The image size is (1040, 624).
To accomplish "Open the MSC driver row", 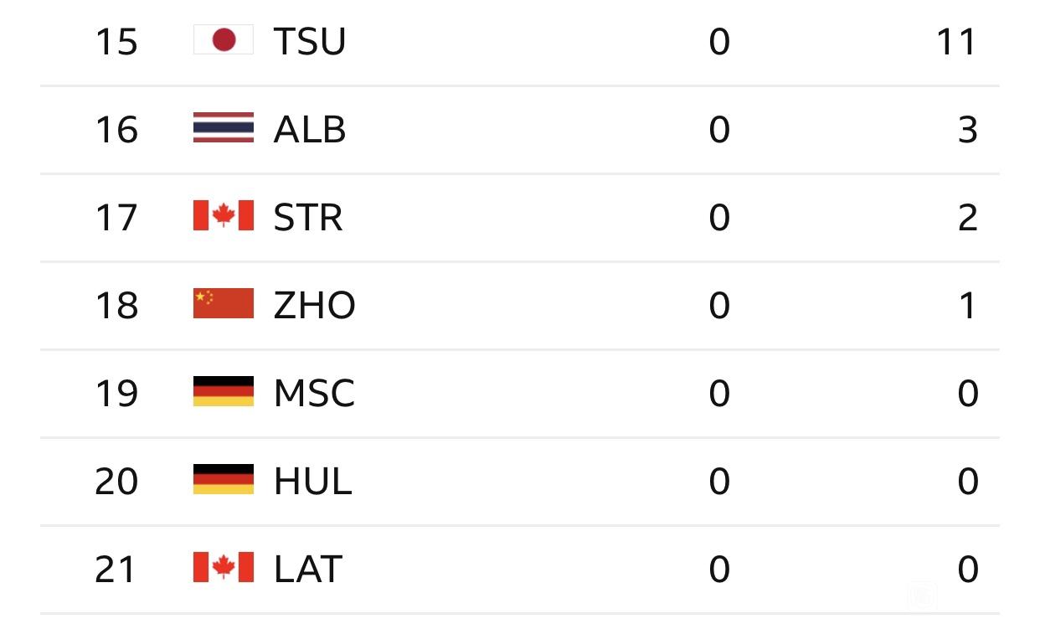I will click(x=520, y=394).
